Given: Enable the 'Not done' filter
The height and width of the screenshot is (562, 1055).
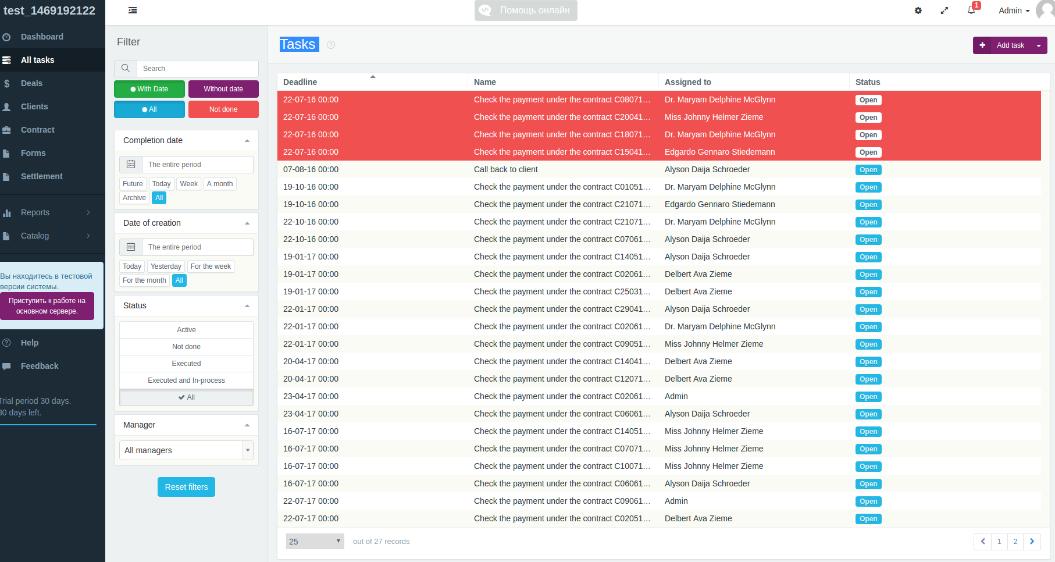Looking at the screenshot, I should pos(223,109).
